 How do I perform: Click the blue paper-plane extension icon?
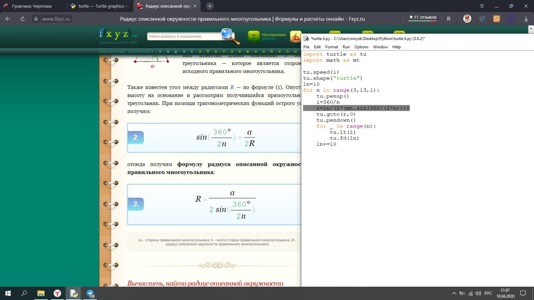pyautogui.click(x=482, y=18)
